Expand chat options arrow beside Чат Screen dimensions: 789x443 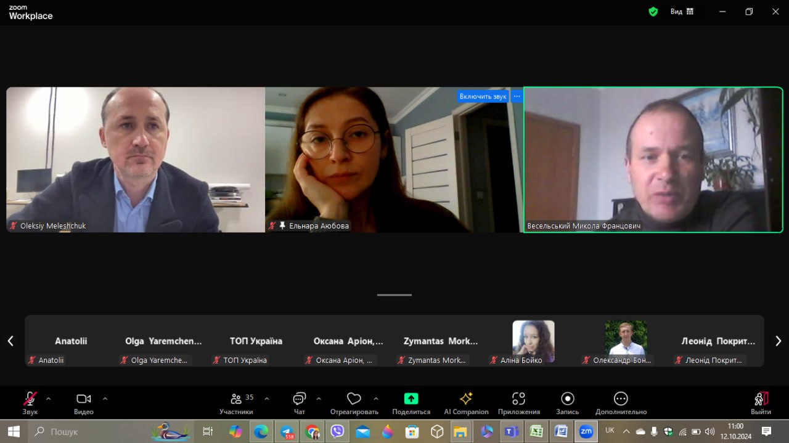pos(319,399)
